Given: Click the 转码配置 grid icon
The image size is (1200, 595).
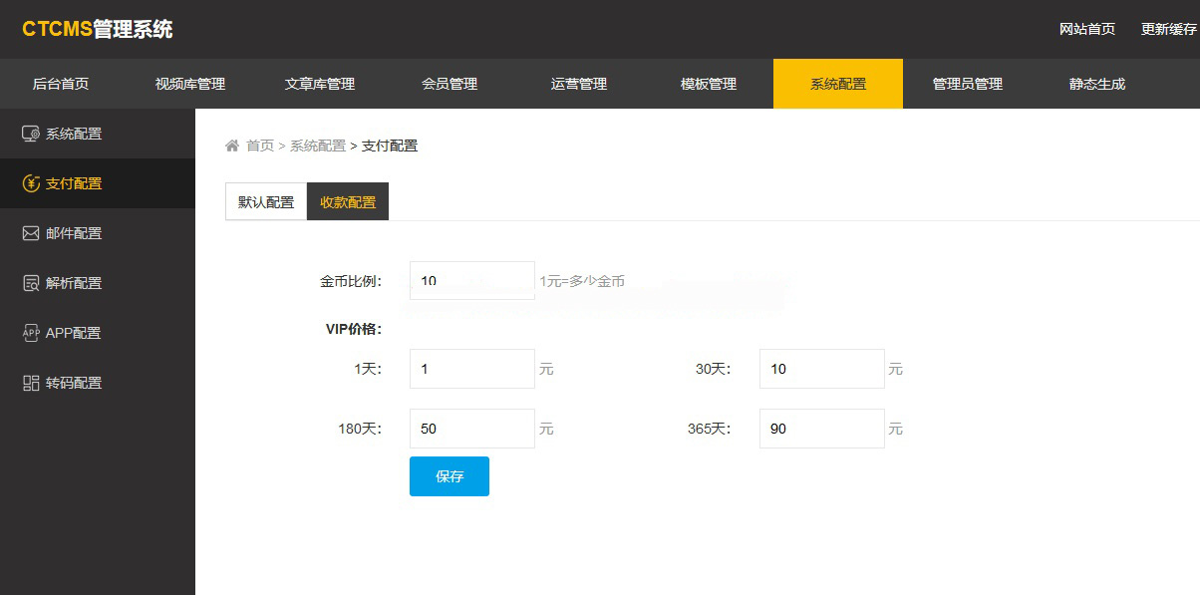Looking at the screenshot, I should click(31, 383).
